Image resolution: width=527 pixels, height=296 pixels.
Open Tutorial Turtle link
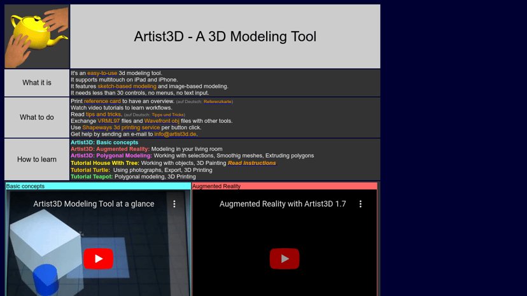click(x=90, y=170)
